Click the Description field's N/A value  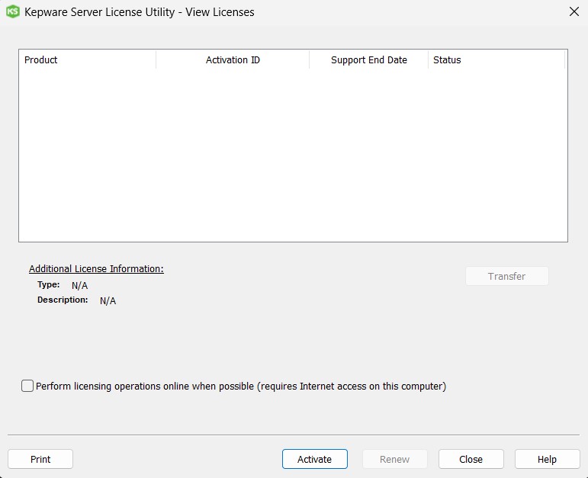pos(108,301)
